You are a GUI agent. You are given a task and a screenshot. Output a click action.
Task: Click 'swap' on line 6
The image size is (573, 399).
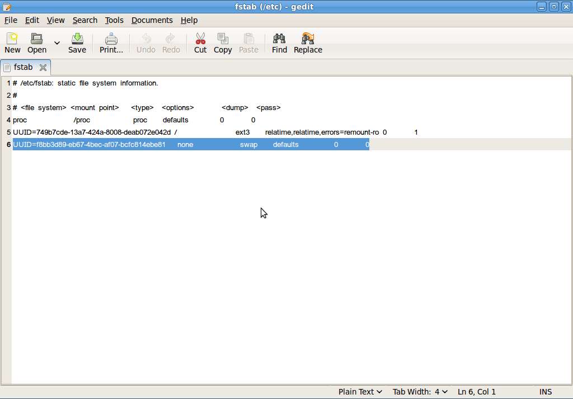point(248,145)
